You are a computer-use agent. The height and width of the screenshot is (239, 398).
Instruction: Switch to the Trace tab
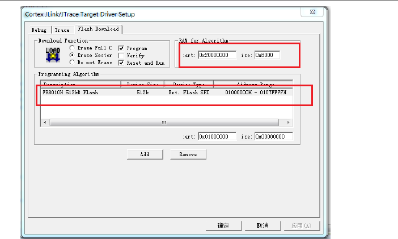coord(62,30)
